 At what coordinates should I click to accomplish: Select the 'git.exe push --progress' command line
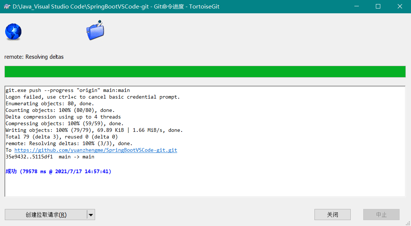point(68,90)
